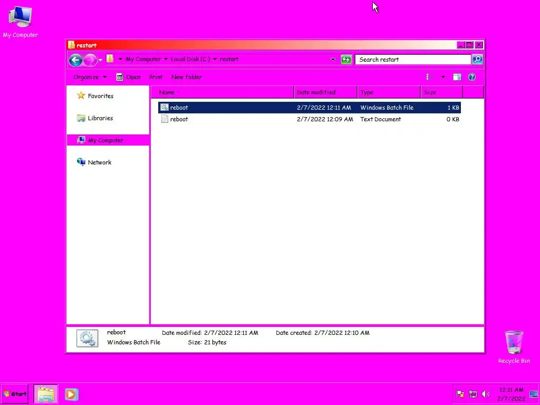Open Network in navigation pane
Viewport: 540px width, 405px height.
[100, 162]
